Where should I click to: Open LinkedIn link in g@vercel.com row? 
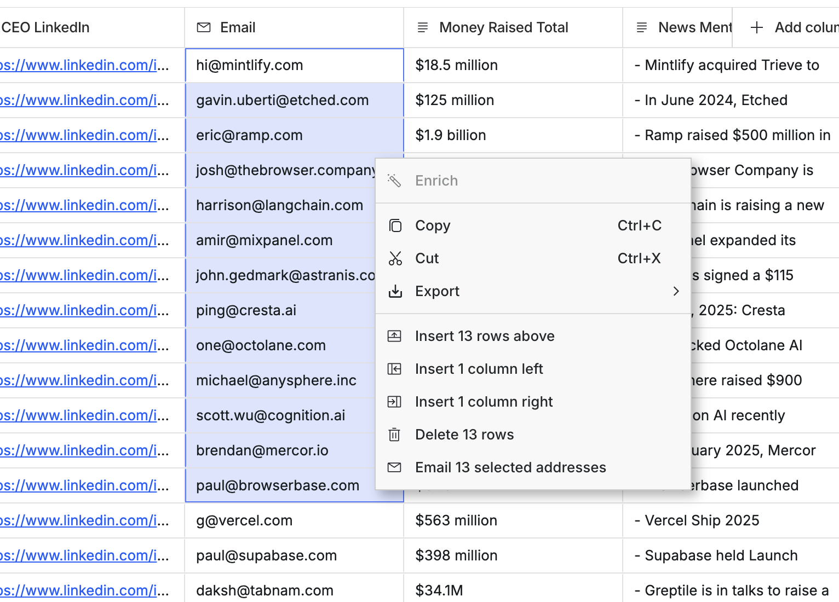[x=84, y=520]
